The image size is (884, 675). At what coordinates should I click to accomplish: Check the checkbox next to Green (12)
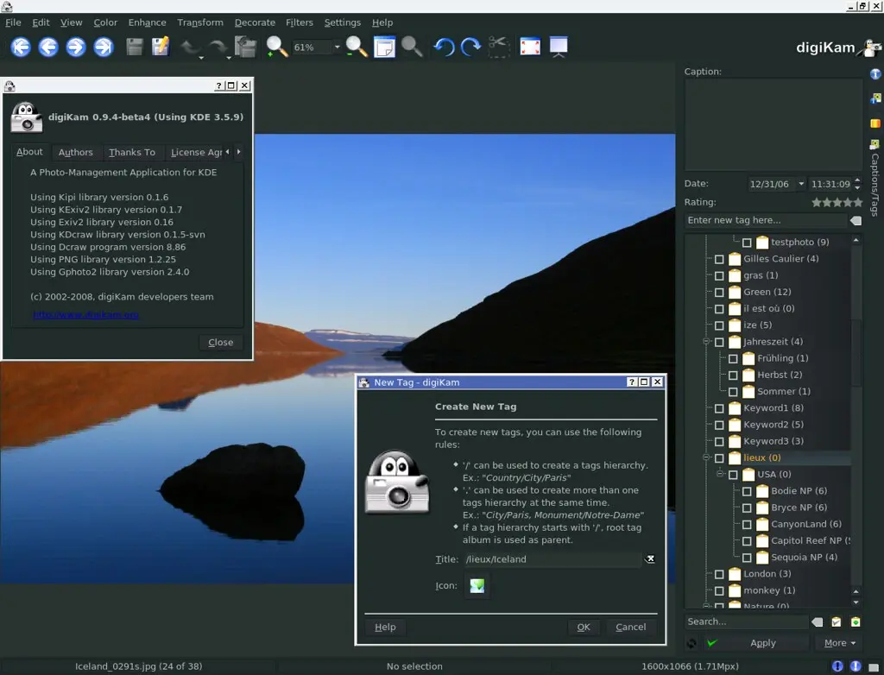coord(719,292)
